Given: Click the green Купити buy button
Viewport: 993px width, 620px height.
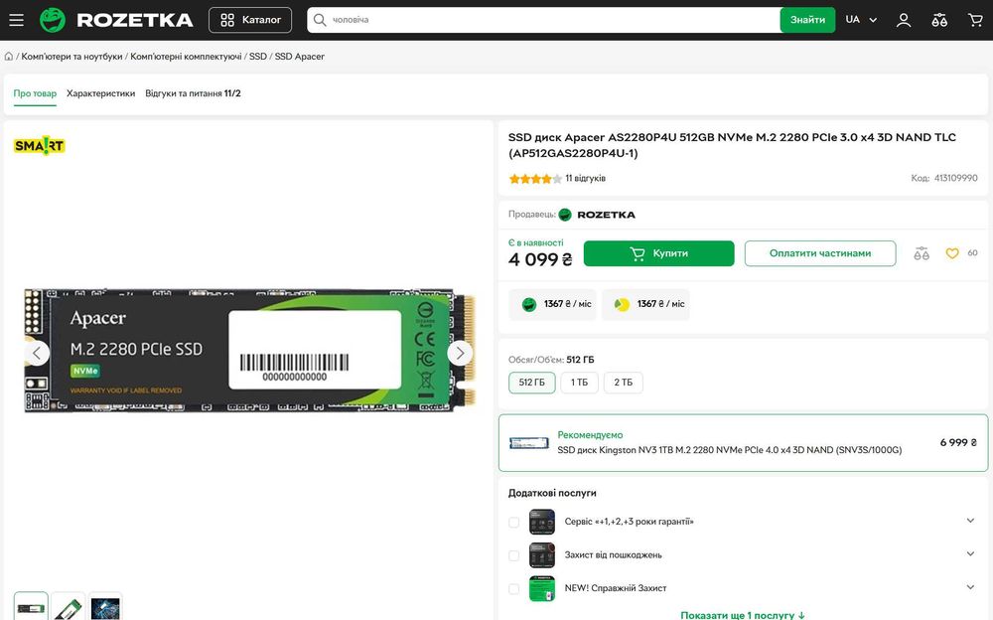Looking at the screenshot, I should tap(658, 253).
